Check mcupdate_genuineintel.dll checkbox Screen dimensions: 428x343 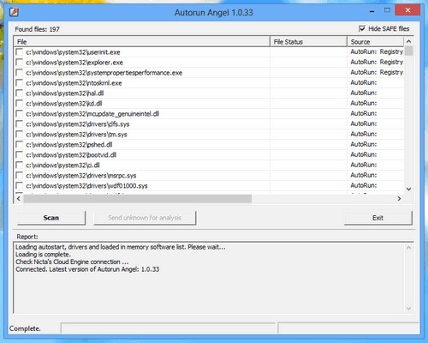point(20,114)
